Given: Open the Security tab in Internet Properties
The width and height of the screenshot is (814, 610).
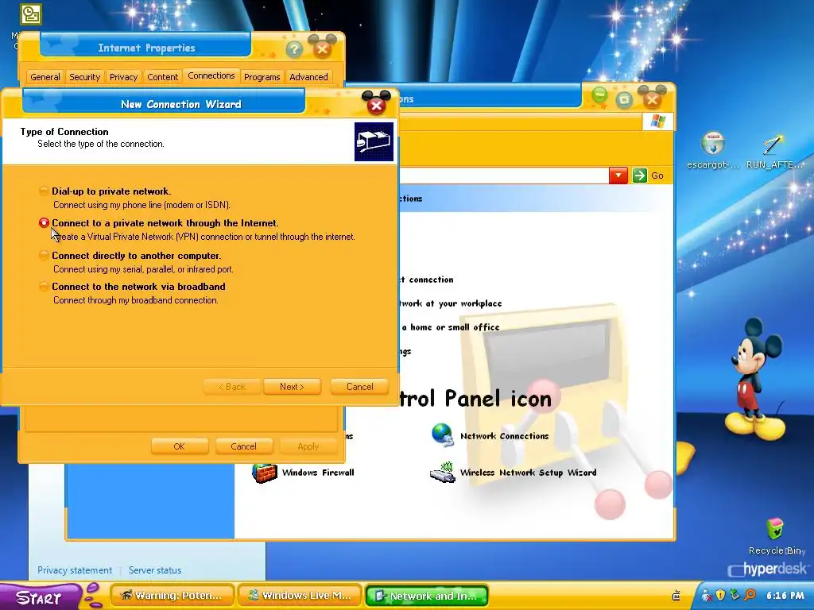Looking at the screenshot, I should (x=84, y=77).
